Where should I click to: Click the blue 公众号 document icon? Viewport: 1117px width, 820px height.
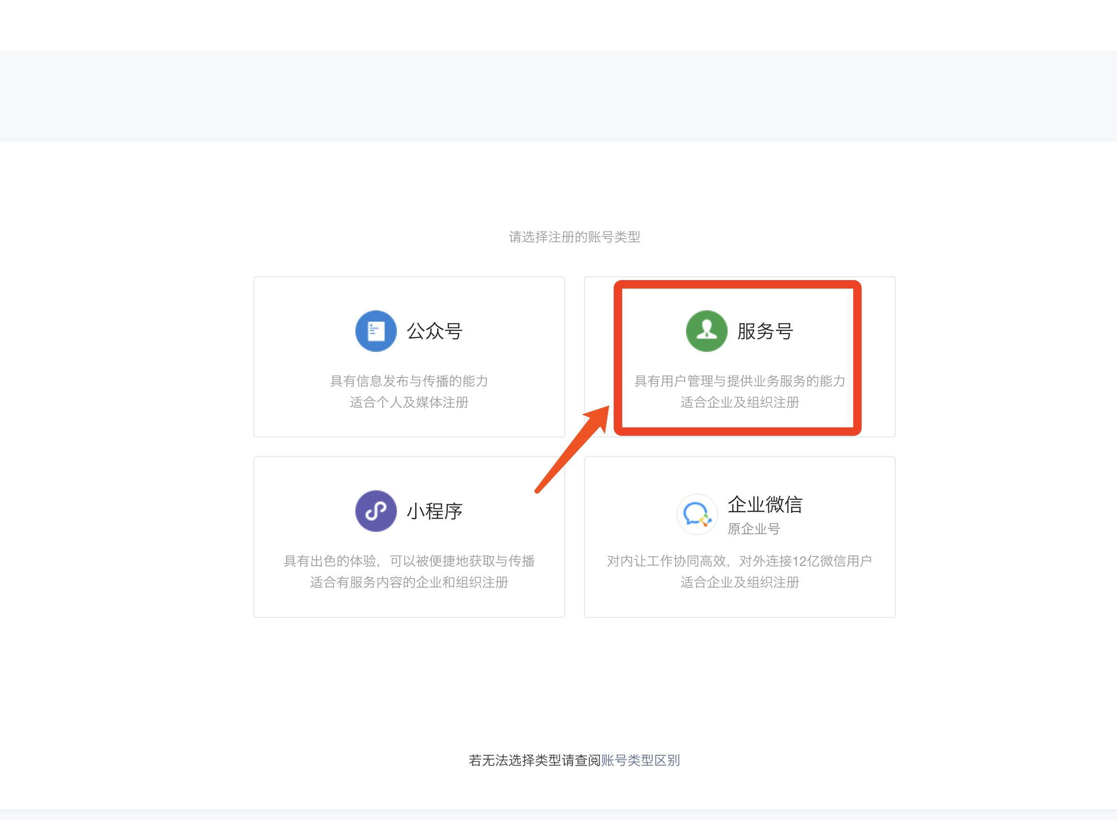(x=376, y=331)
